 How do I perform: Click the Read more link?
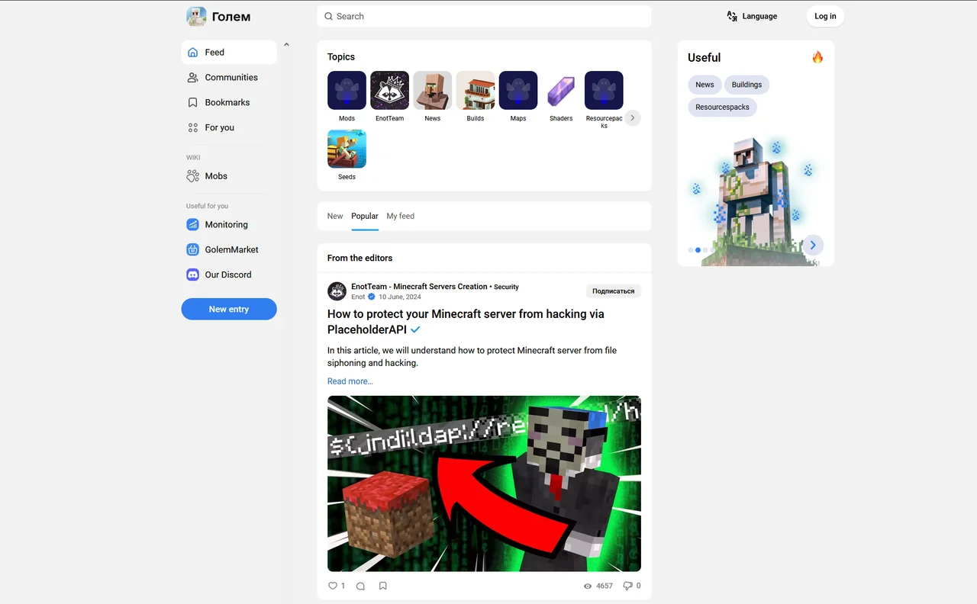350,381
